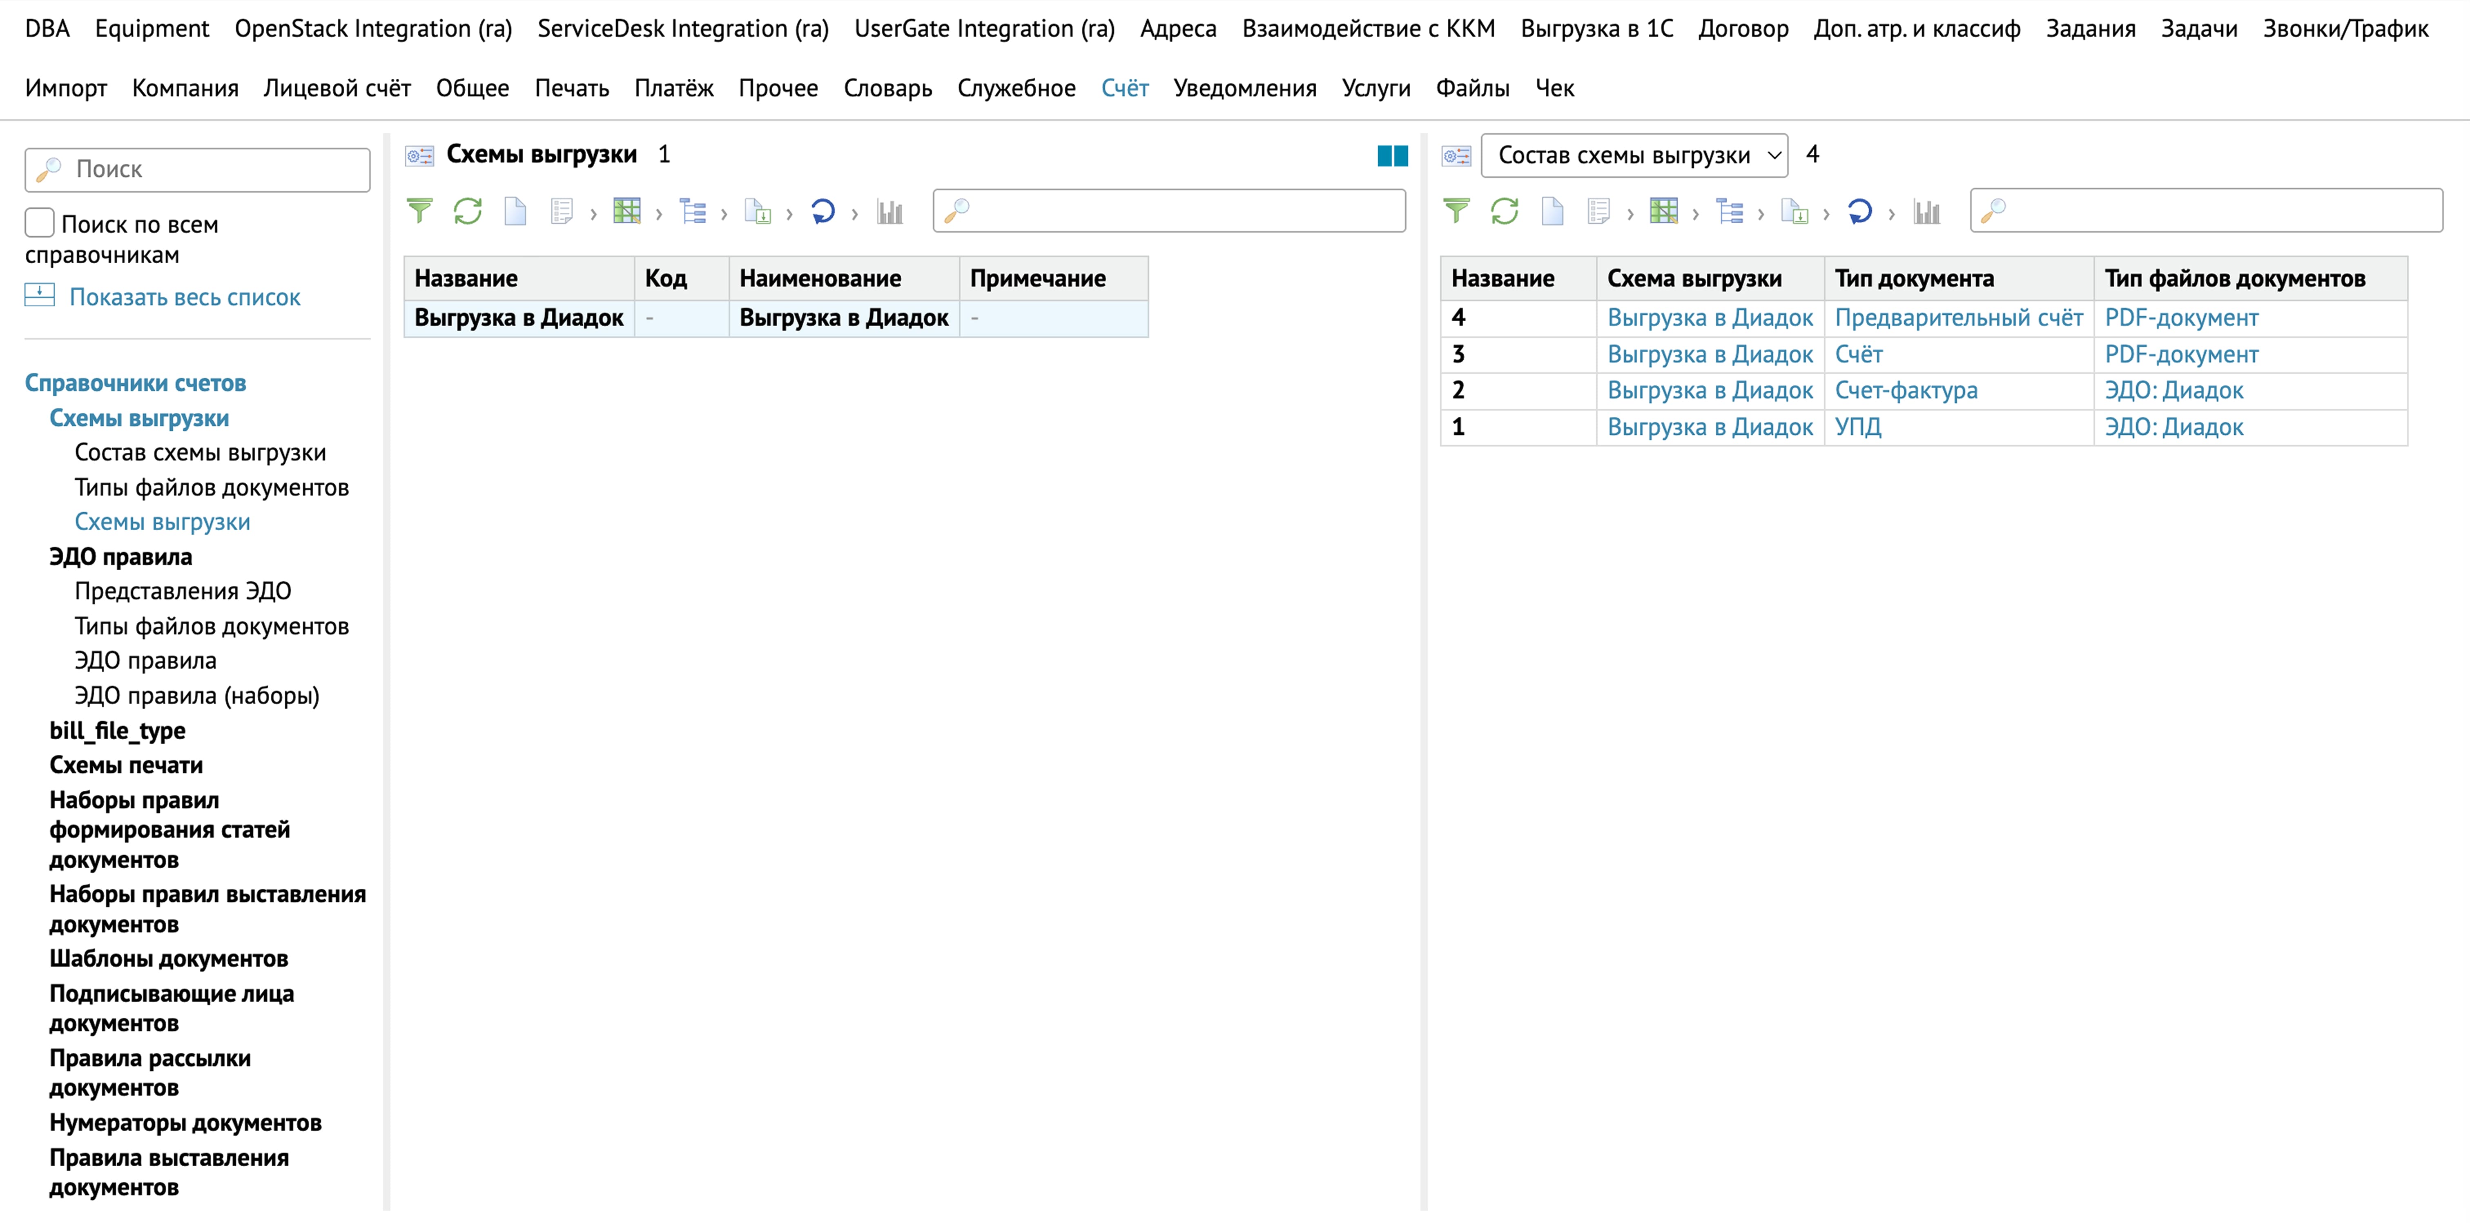Open bill_file_type in the sidebar
Screen dimensions: 2470x1223
[118, 730]
